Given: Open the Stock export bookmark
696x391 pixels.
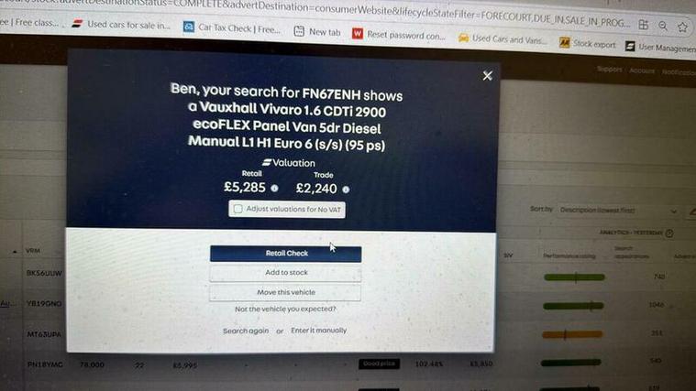Looking at the screenshot, I should [587, 43].
